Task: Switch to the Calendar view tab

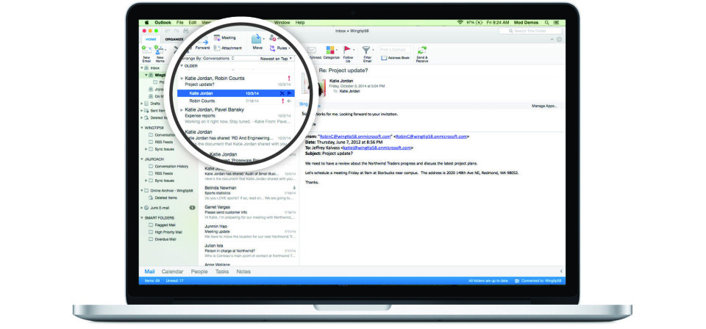Action: click(172, 272)
